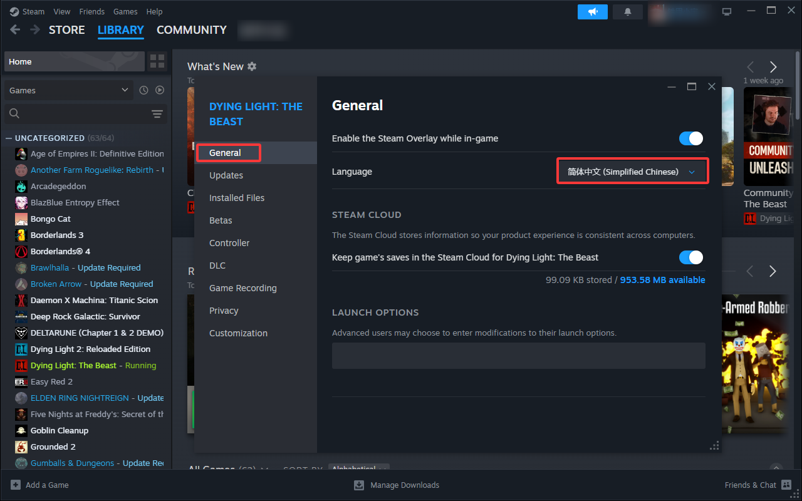Click the announcements megaphone icon
Image resolution: width=802 pixels, height=501 pixels.
click(592, 12)
